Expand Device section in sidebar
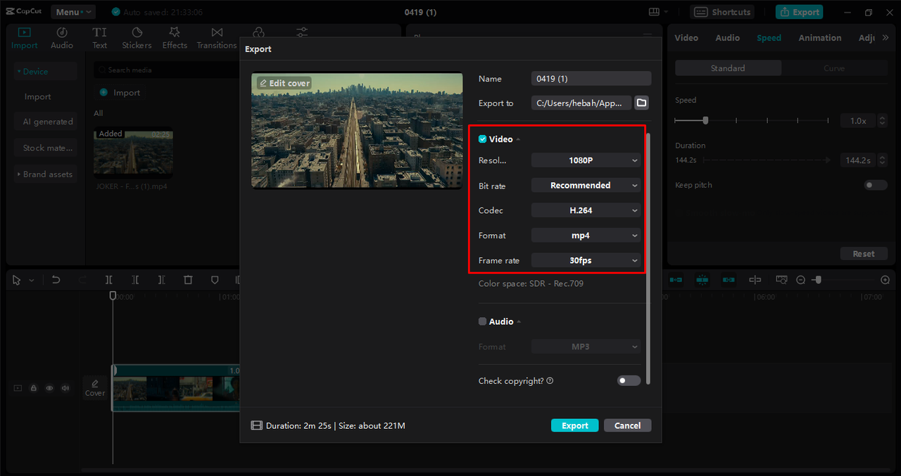The width and height of the screenshot is (901, 476). (x=46, y=71)
